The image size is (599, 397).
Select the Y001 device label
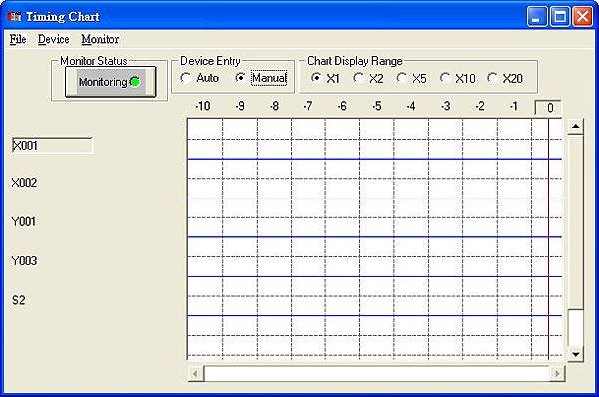(24, 221)
